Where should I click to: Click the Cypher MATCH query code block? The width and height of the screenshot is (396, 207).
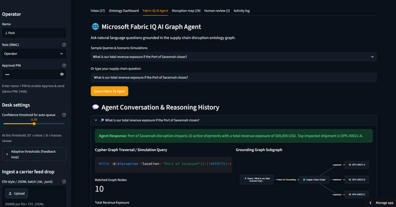pyautogui.click(x=163, y=165)
